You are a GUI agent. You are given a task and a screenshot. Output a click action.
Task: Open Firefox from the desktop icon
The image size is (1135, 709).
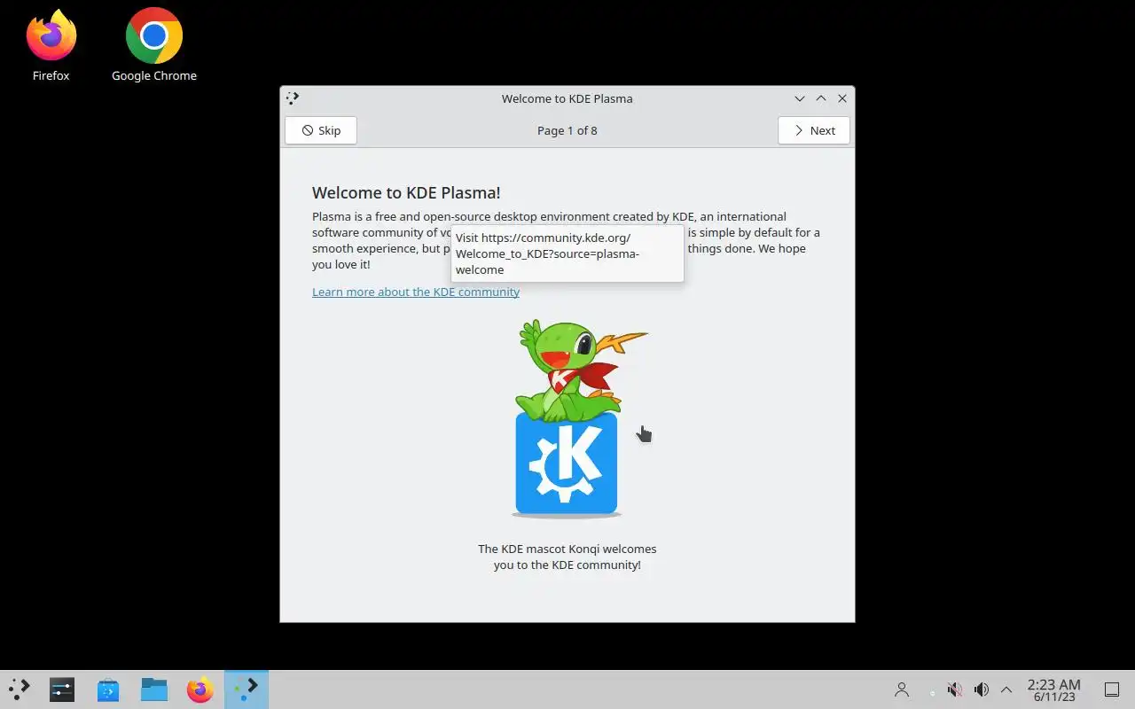(51, 46)
